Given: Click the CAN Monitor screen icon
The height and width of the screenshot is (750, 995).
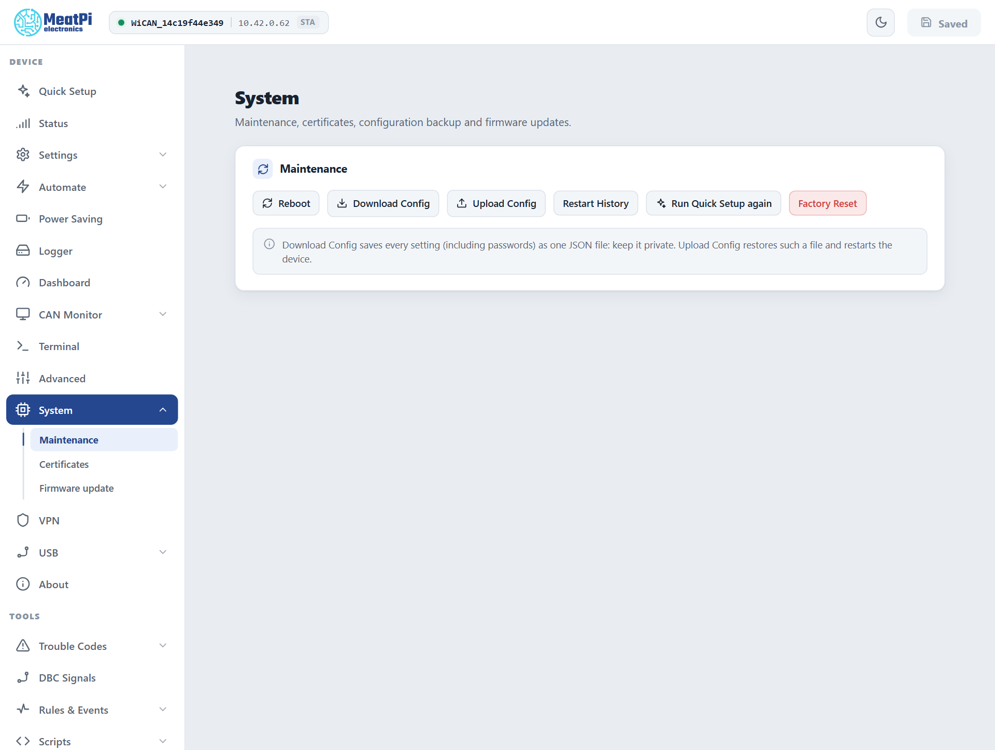Looking at the screenshot, I should click(23, 314).
